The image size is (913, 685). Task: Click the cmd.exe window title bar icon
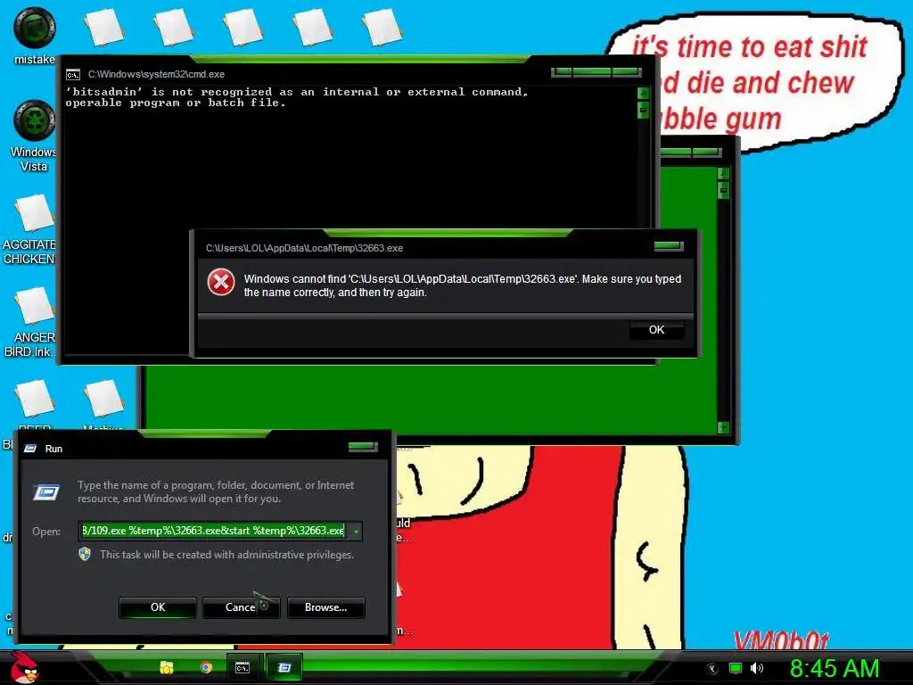[73, 75]
